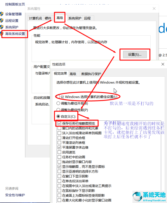167x203 pixels.
Task: Click shield icon beside 远程设置
Action: coord(2,20)
